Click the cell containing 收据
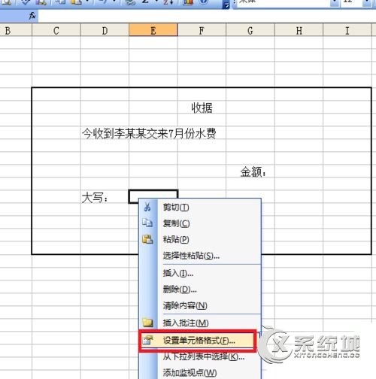 click(x=202, y=108)
